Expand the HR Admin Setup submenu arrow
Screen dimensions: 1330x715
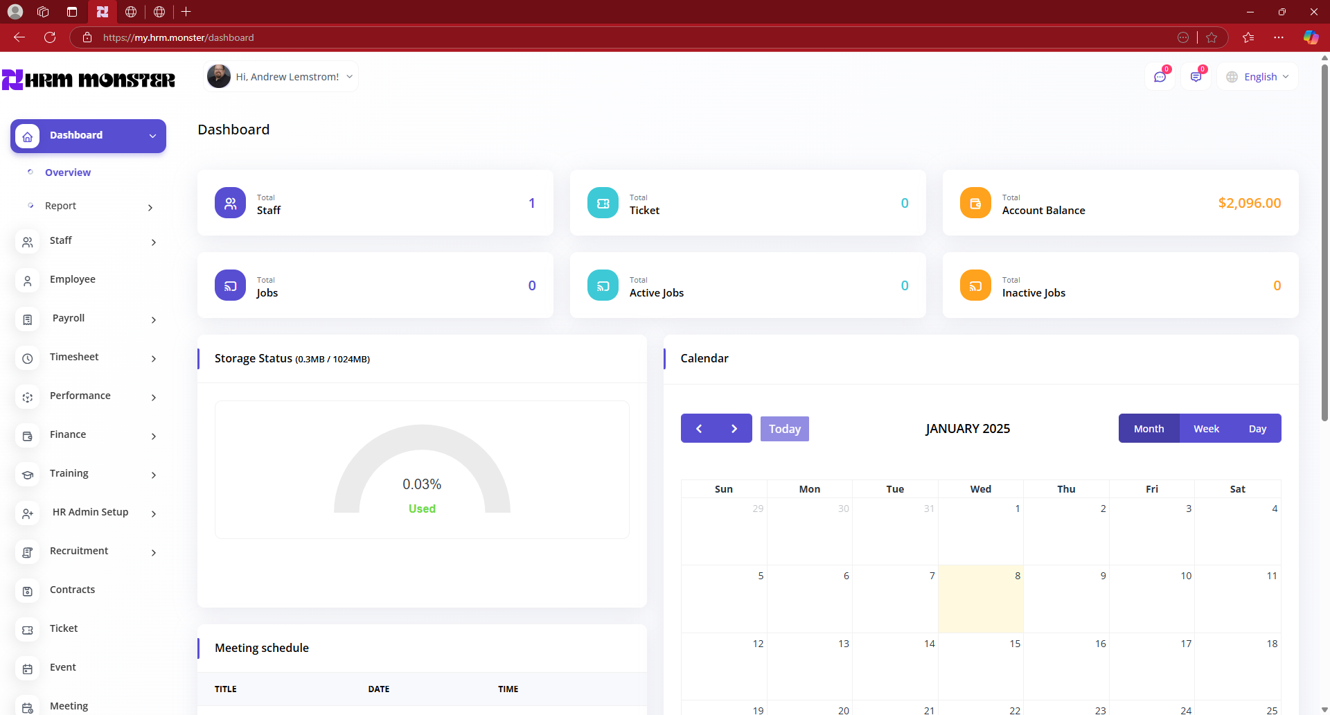pyautogui.click(x=154, y=513)
